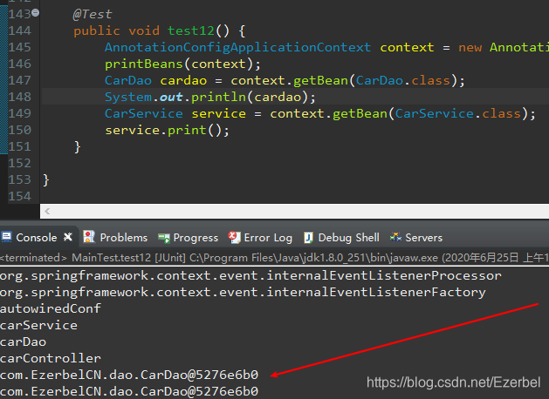Click CarService type on line 149
549x399 pixels.
point(144,113)
